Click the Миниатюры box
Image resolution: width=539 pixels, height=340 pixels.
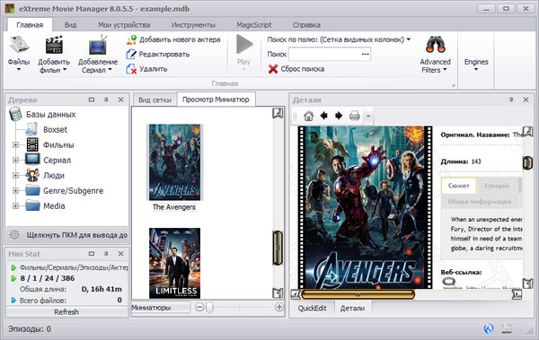pos(161,308)
